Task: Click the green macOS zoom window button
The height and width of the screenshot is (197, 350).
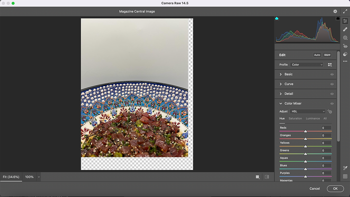Action: pos(13,3)
